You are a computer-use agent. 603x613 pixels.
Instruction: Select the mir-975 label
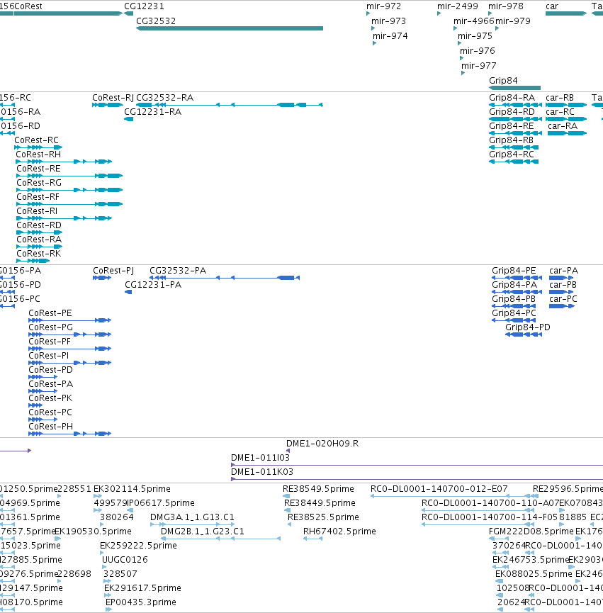(x=475, y=36)
